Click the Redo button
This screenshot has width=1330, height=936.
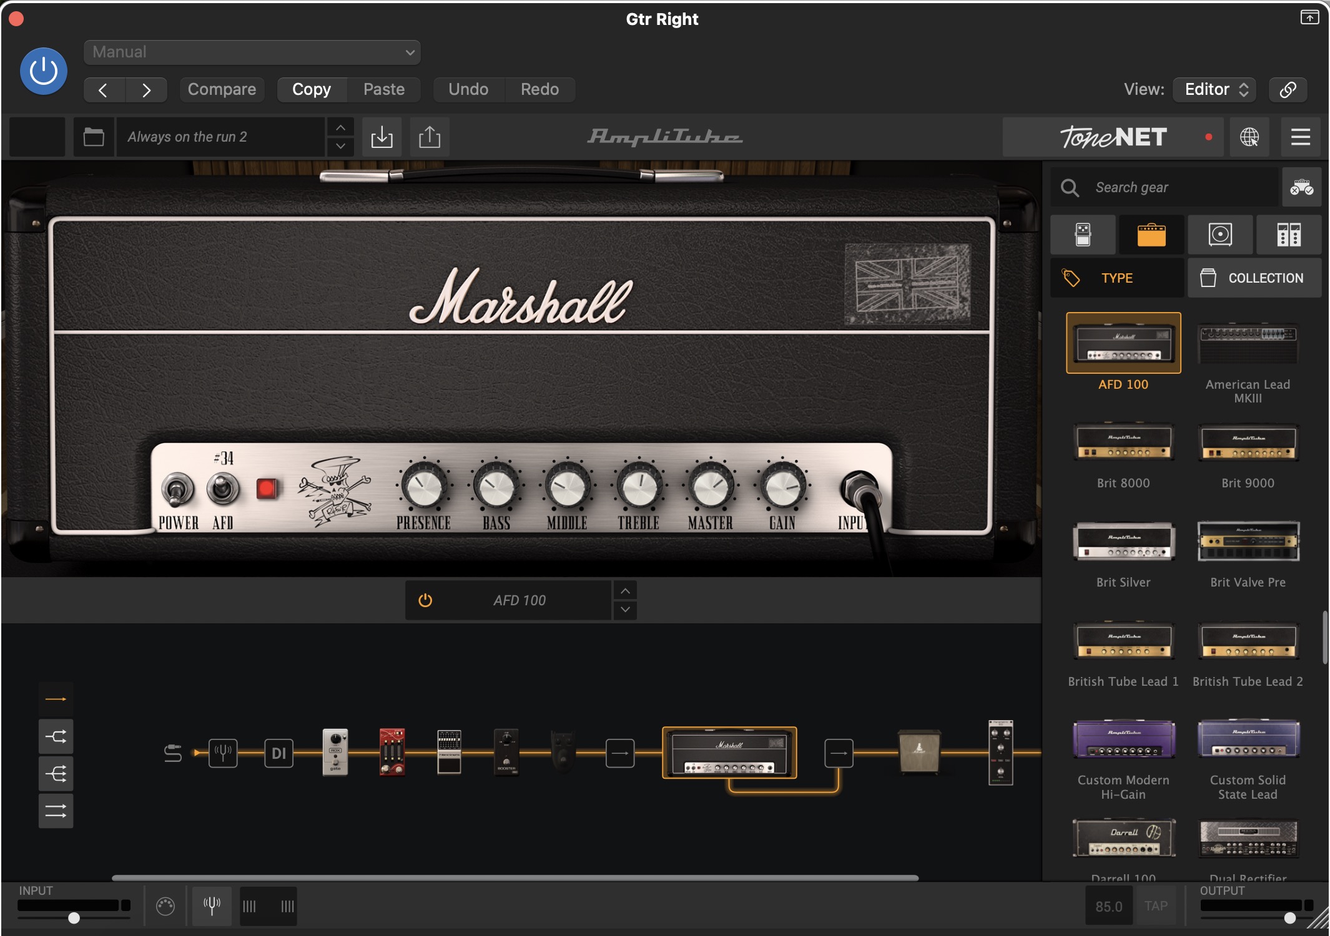540,89
